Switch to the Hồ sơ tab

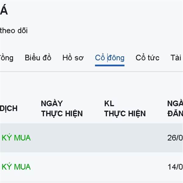click(x=73, y=58)
